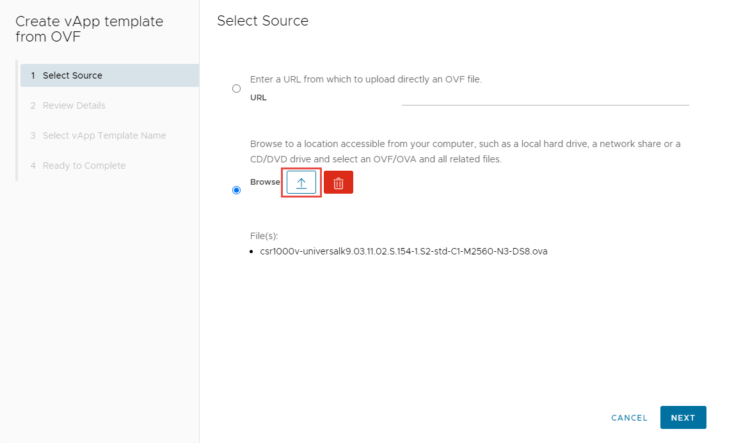The height and width of the screenshot is (443, 734).
Task: Click the bold URL label
Action: pos(259,98)
